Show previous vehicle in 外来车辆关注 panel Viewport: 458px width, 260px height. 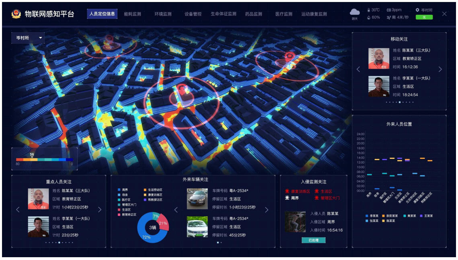coord(176,209)
